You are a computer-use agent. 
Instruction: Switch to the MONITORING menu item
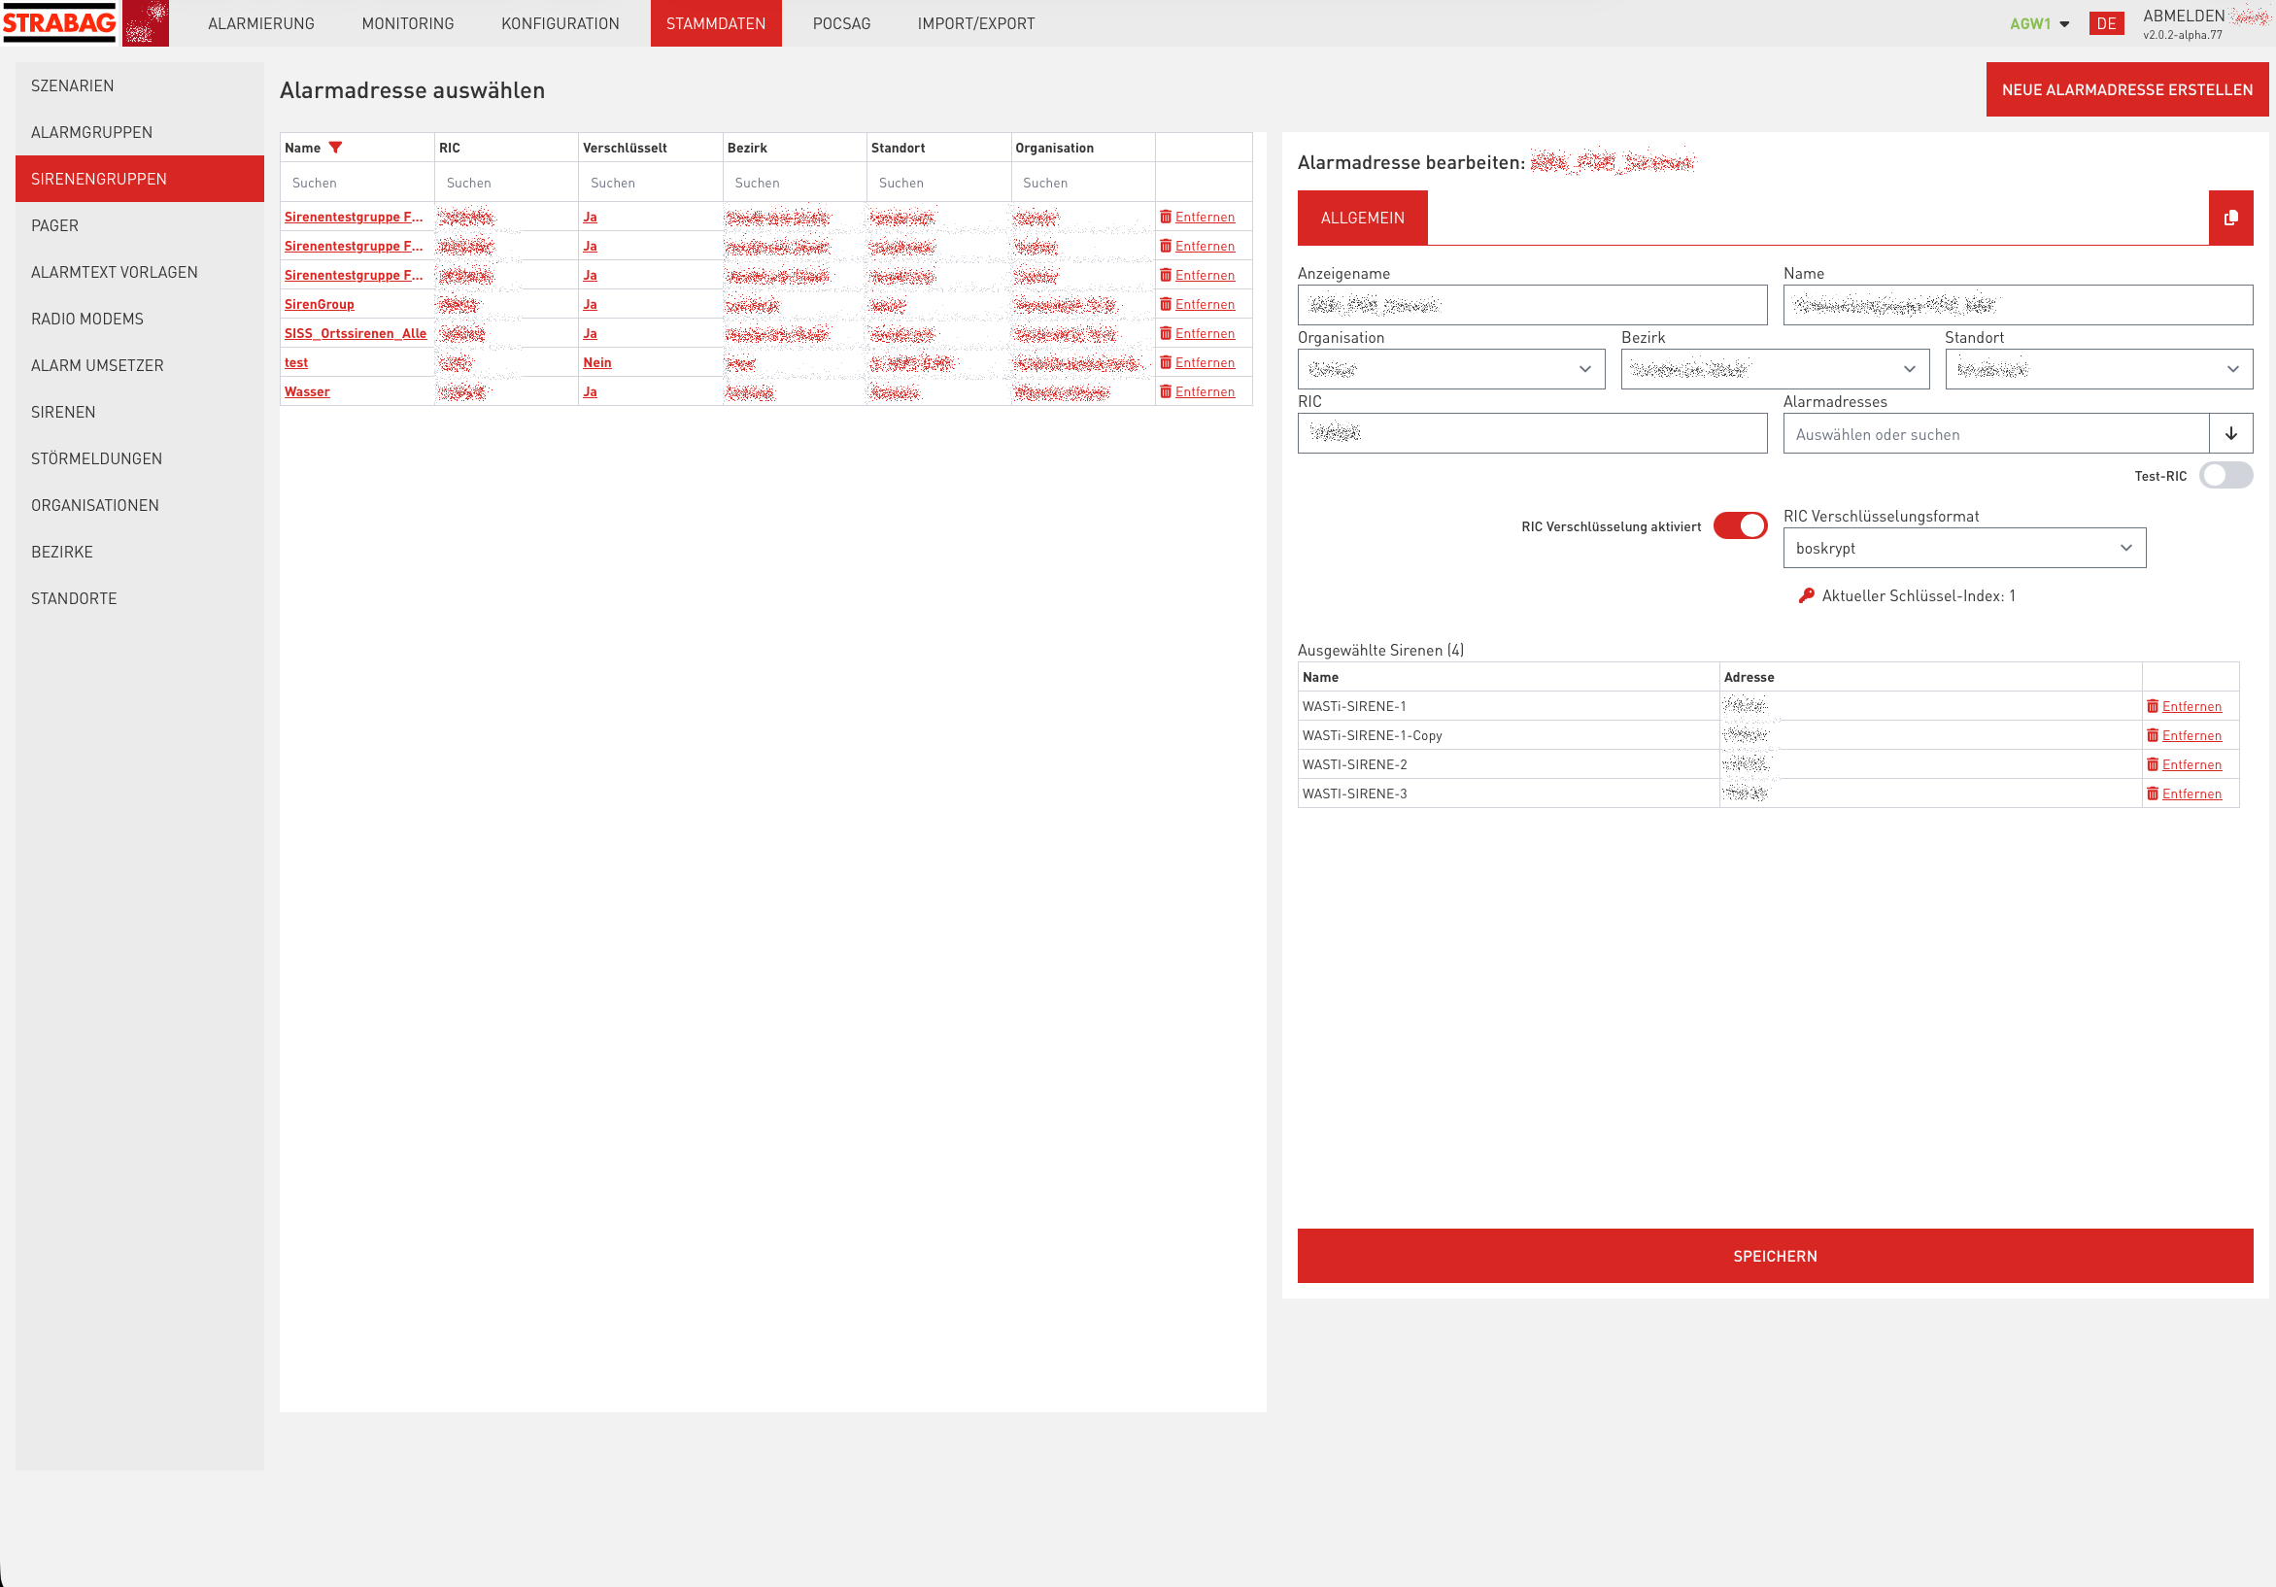point(406,22)
